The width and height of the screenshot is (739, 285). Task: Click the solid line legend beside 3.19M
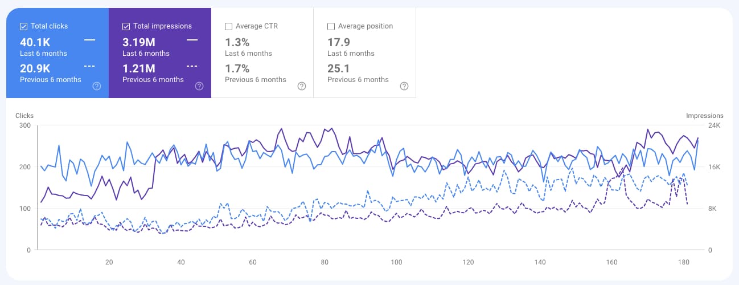(192, 40)
